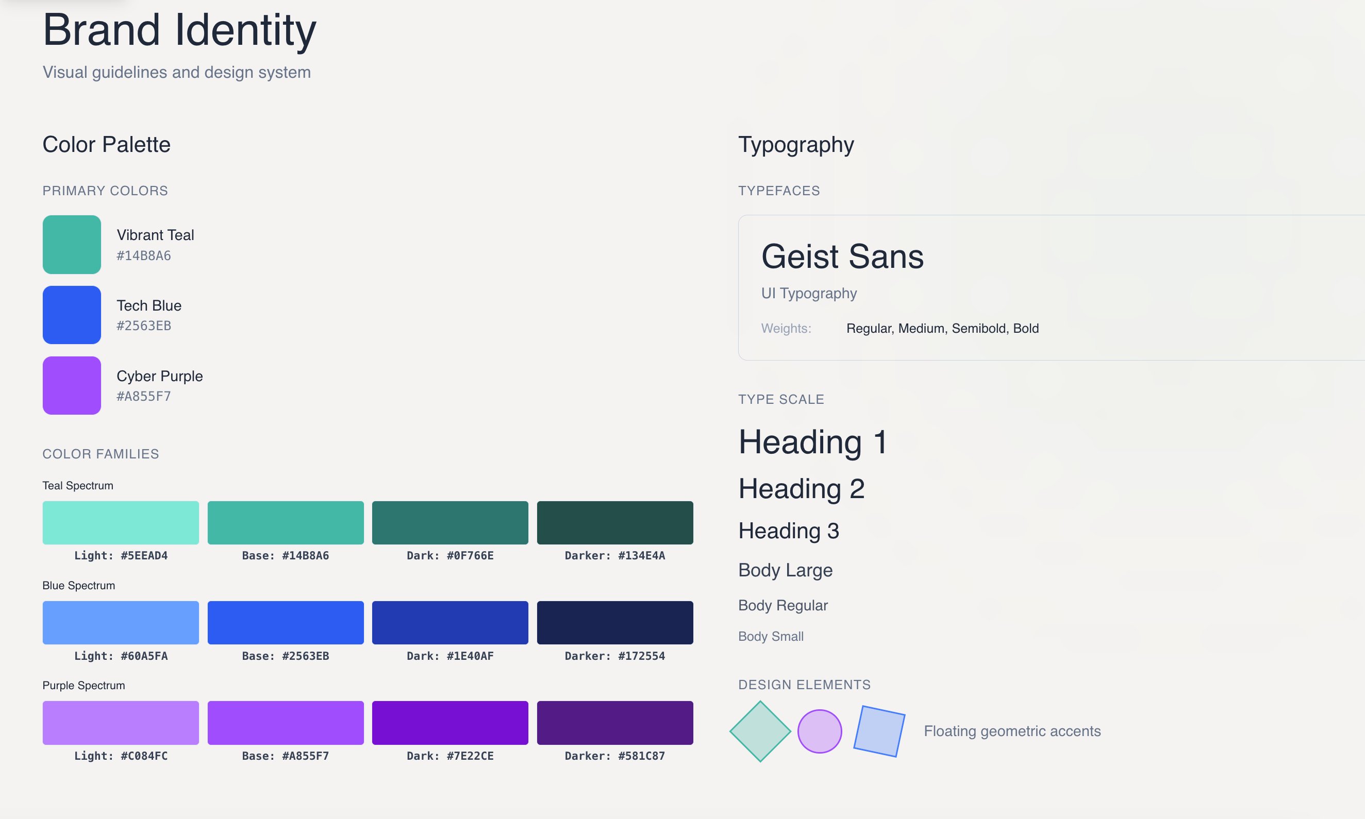Click the 'Light: #5EEAD4' caption

(x=121, y=556)
